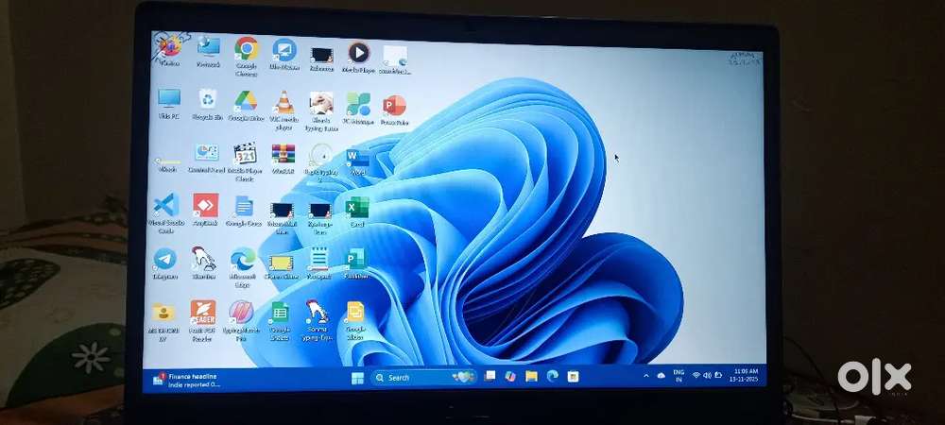Open the Foxit PDF Reader shortcut
The image size is (945, 425).
202,321
